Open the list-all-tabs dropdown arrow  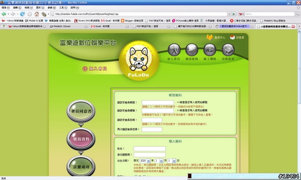[x=299, y=26]
